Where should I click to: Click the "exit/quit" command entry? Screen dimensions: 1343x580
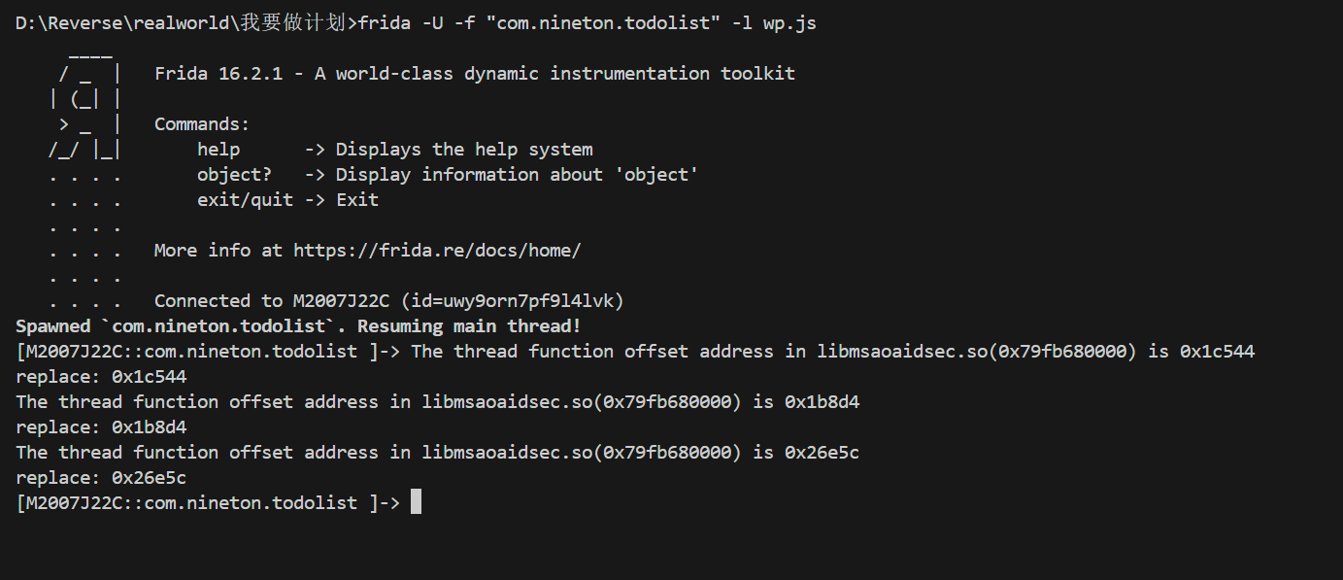tap(245, 200)
